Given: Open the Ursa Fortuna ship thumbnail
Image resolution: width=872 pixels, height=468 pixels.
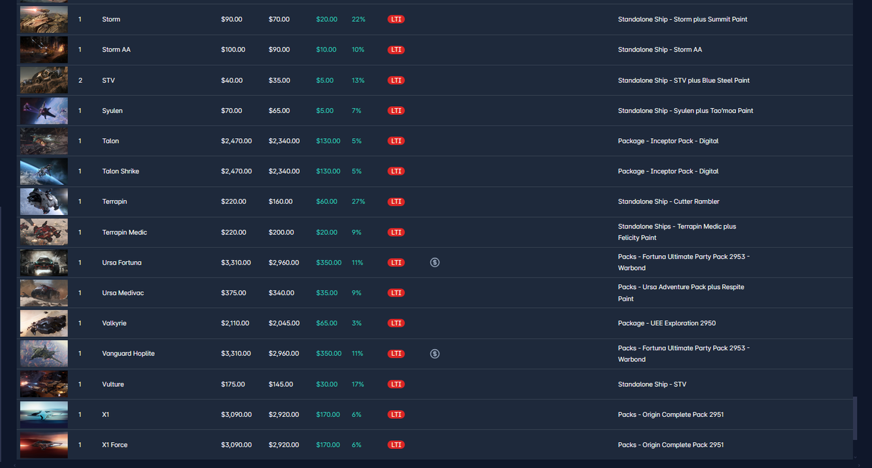Looking at the screenshot, I should tap(44, 263).
